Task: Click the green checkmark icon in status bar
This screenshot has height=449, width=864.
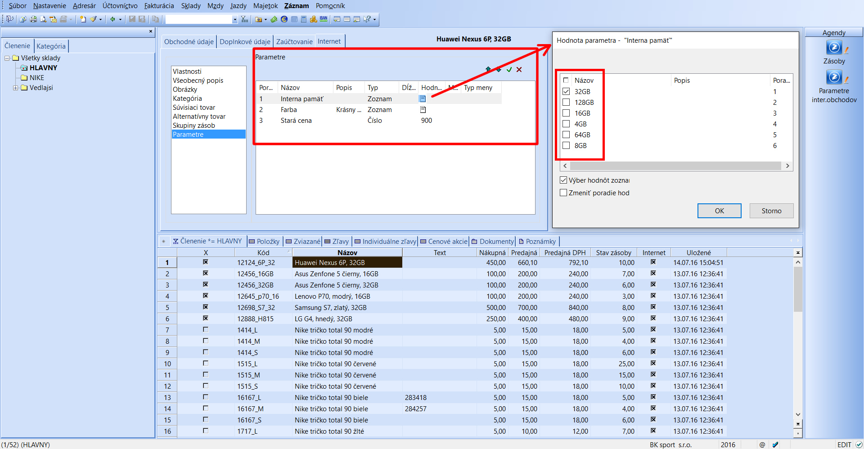Action: [x=775, y=445]
